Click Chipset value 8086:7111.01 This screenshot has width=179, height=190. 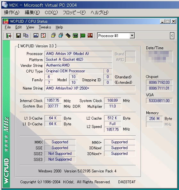(x=159, y=88)
